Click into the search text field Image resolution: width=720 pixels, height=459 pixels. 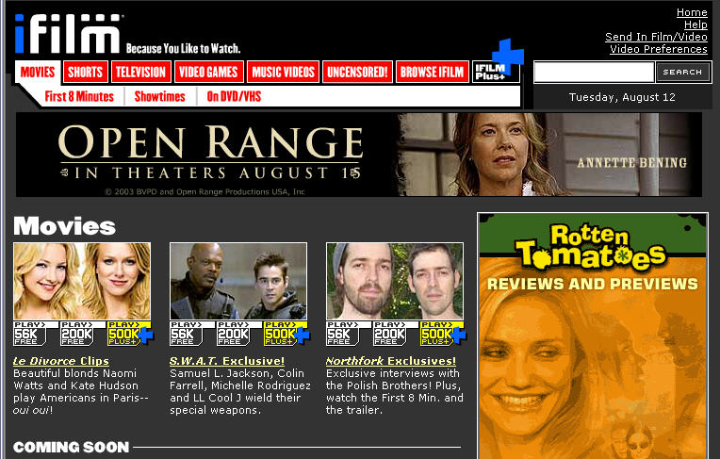click(593, 73)
